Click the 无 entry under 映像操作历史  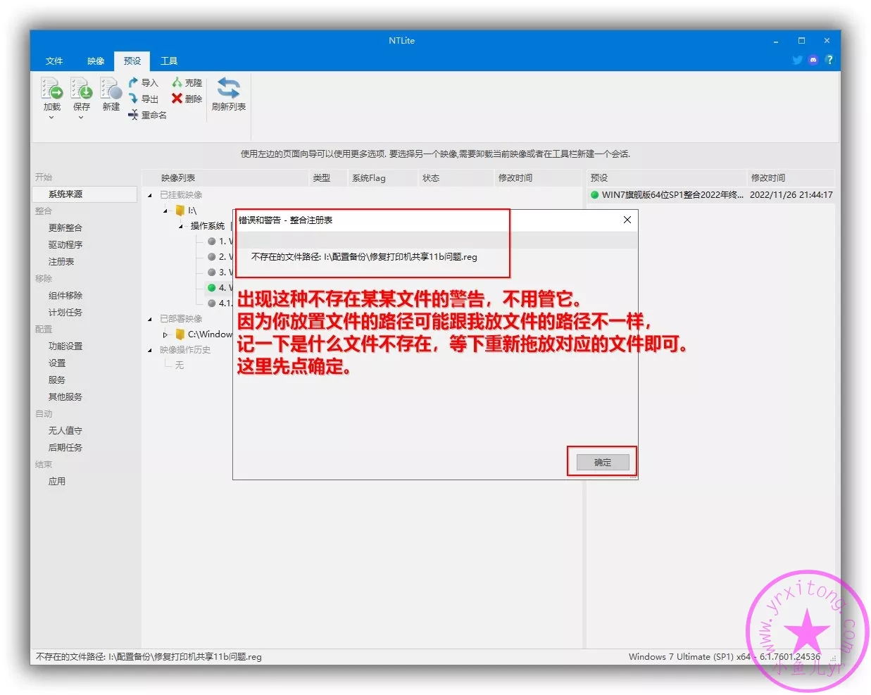[180, 365]
